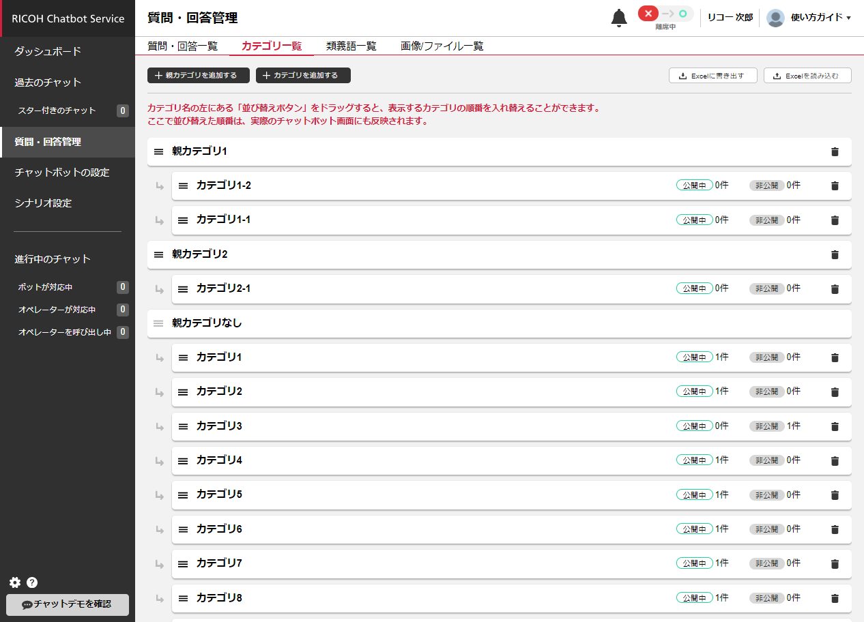Delete カテゴリ5 with its trash icon
The height and width of the screenshot is (622, 864).
pos(834,495)
